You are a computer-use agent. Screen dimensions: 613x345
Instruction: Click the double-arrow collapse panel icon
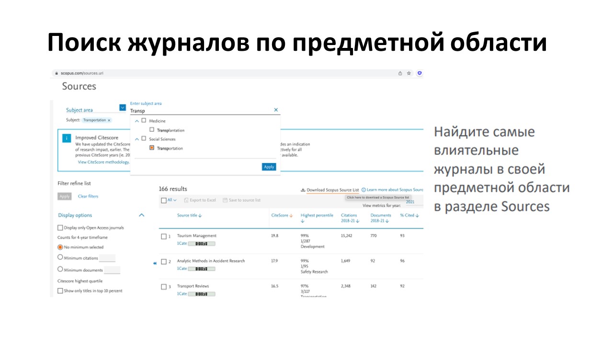155,263
